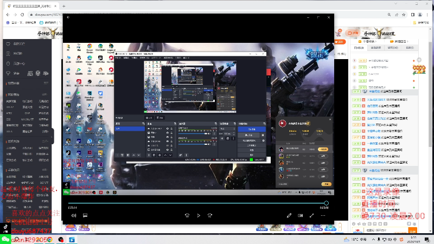The width and height of the screenshot is (434, 244).
Task: Click the second sidebar item with document icon
Action: coord(27,53)
